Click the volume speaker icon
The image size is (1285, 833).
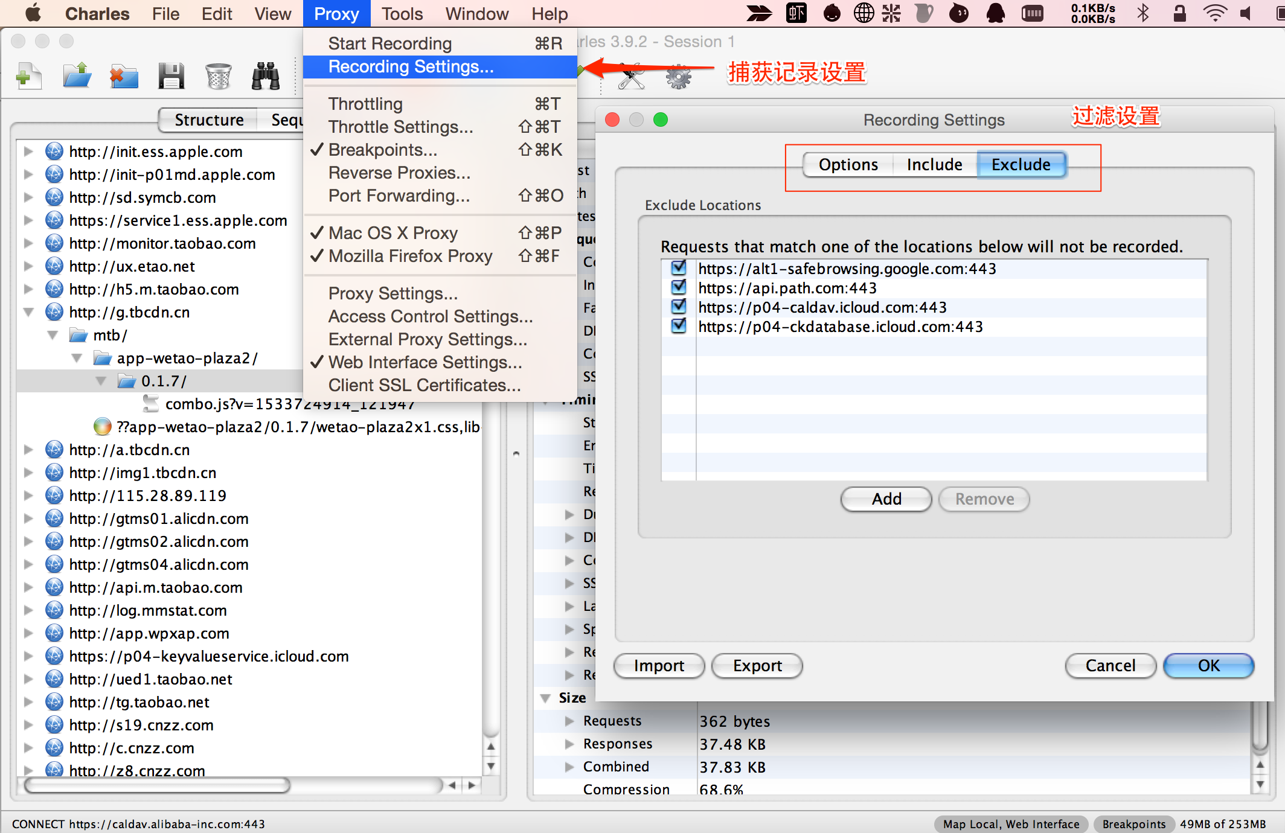[1246, 13]
